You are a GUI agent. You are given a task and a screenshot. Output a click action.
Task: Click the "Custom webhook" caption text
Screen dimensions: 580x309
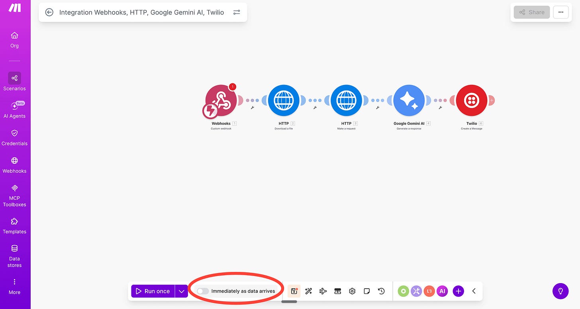(221, 129)
